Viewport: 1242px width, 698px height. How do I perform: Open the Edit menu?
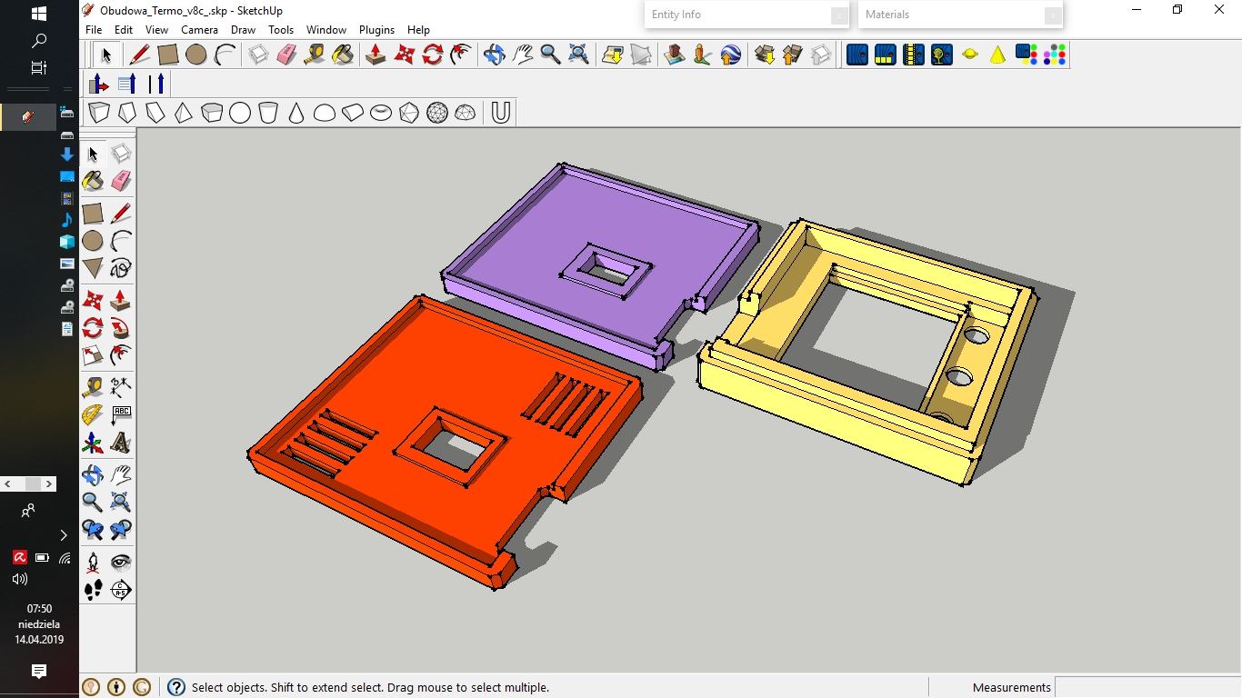124,30
